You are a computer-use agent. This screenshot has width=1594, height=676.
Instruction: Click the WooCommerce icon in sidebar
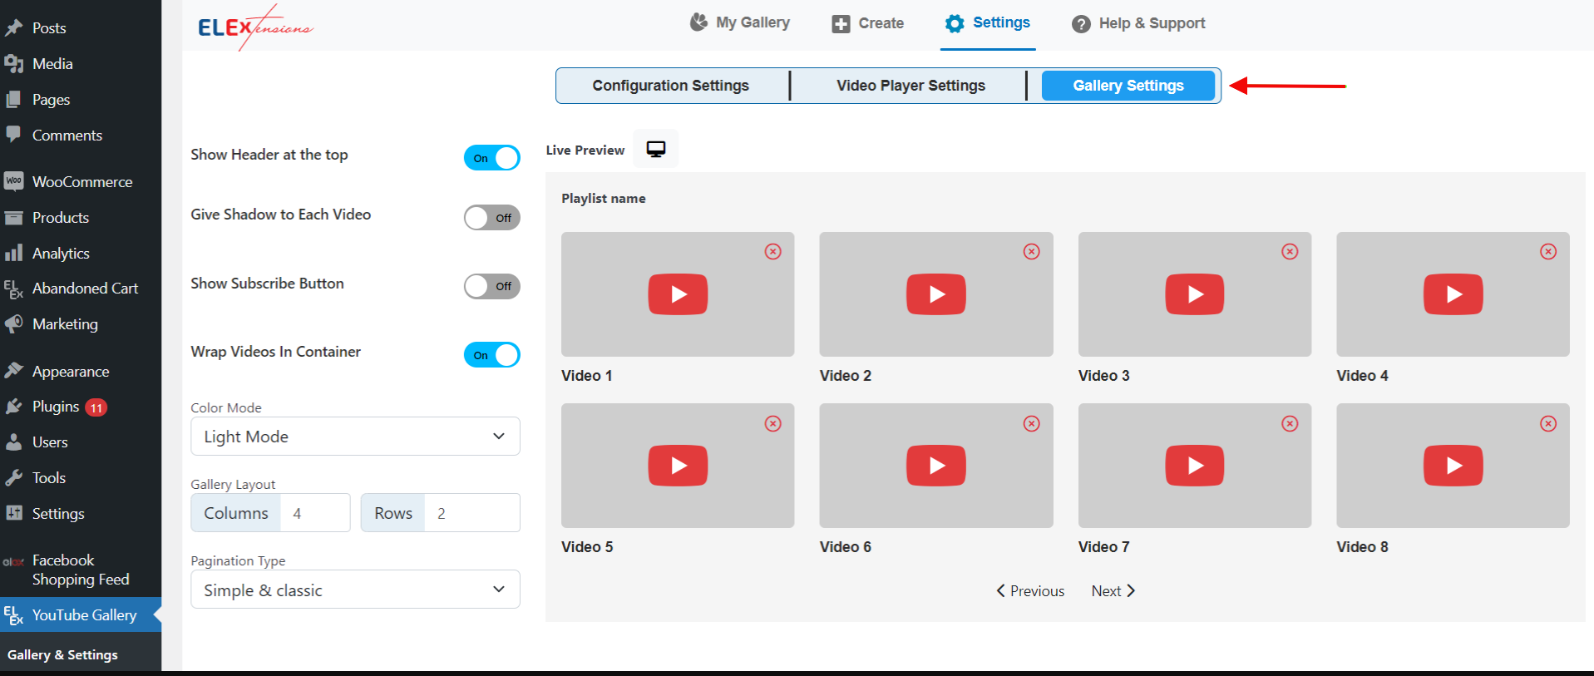(13, 181)
